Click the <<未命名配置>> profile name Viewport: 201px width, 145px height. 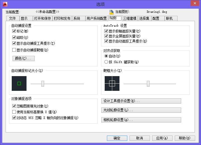(x=47, y=12)
